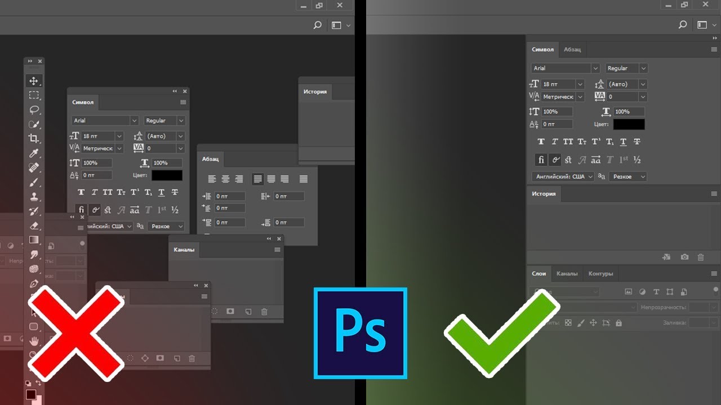Click the lock transparent pixels checkerboard icon
This screenshot has width=721, height=405.
coord(568,323)
